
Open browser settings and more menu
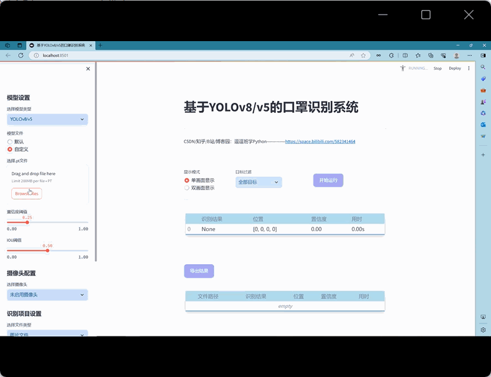coord(469,55)
